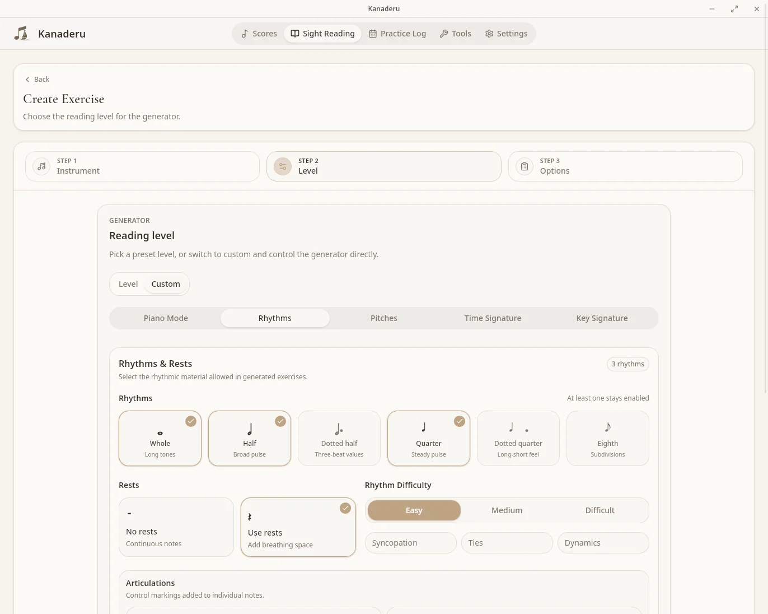Click the gear icon beside Settings
Screen dimensions: 768x614
tap(489, 34)
